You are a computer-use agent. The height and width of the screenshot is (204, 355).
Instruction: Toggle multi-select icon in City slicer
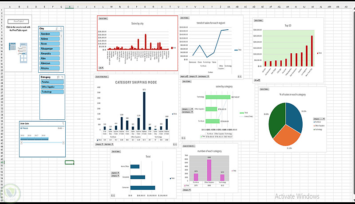57,28
